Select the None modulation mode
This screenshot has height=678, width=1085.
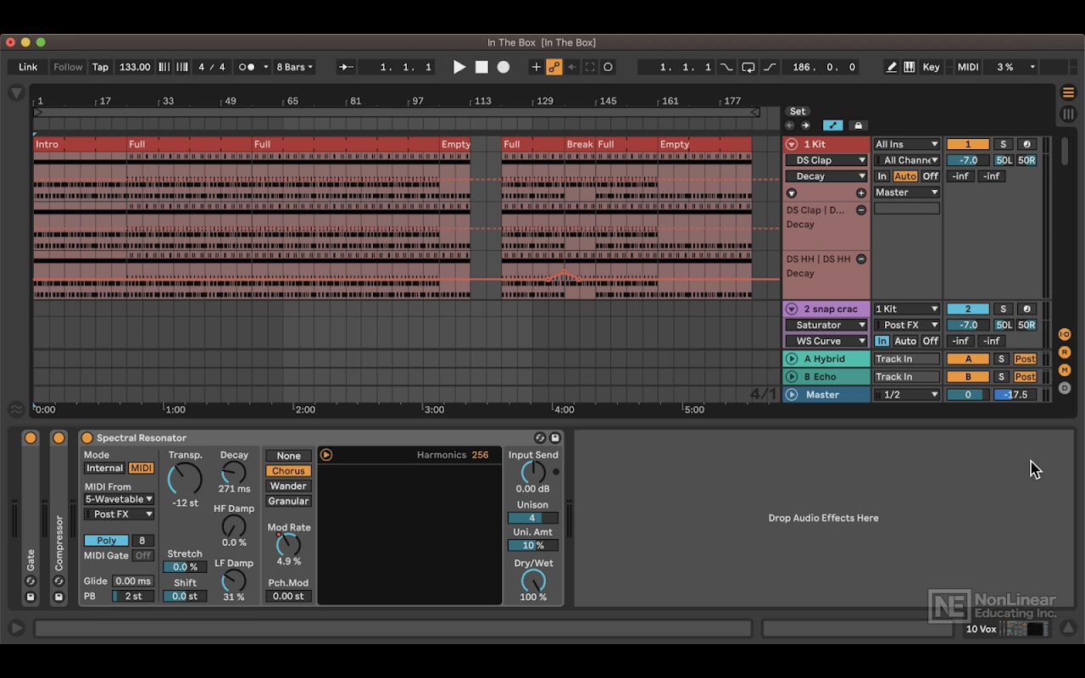pos(288,456)
